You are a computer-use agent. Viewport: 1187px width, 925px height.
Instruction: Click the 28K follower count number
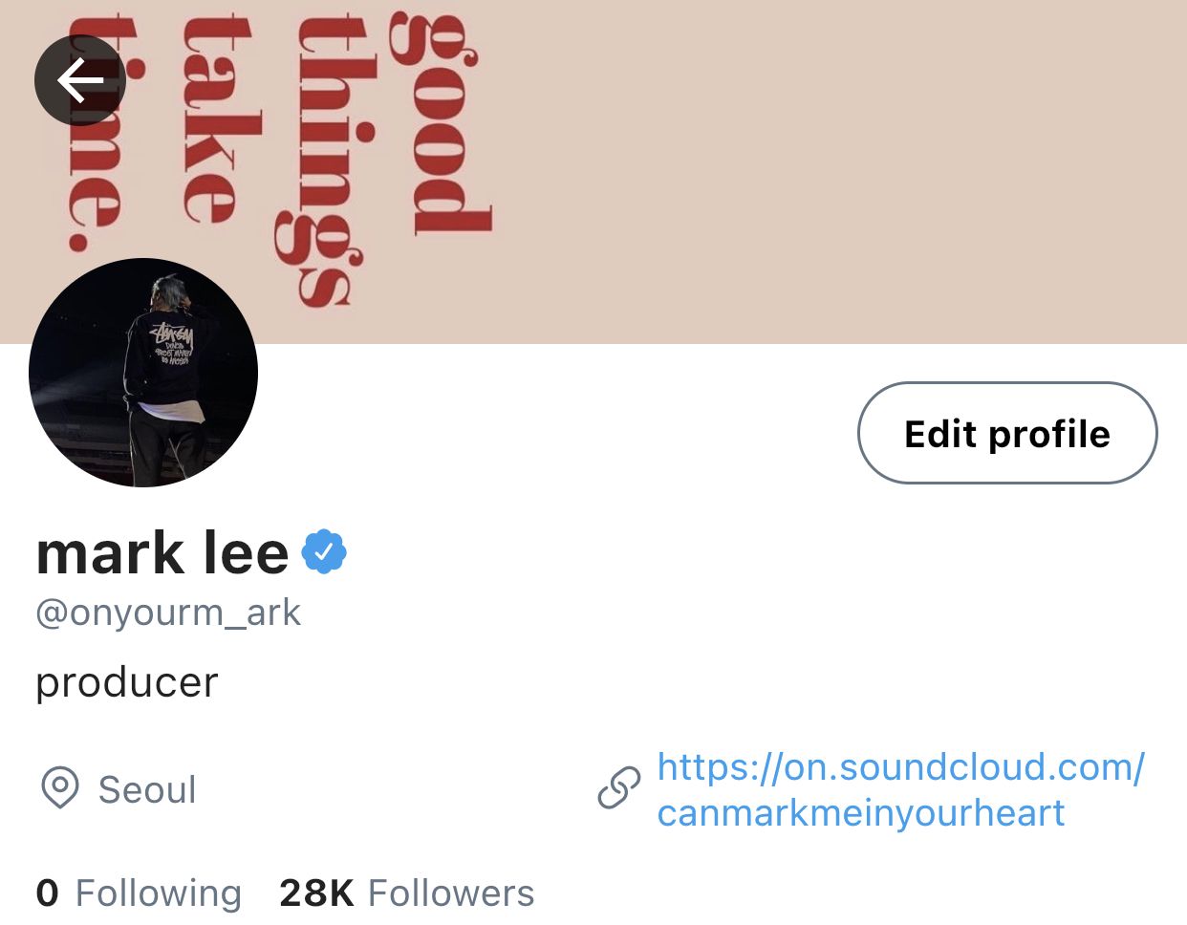coord(316,893)
